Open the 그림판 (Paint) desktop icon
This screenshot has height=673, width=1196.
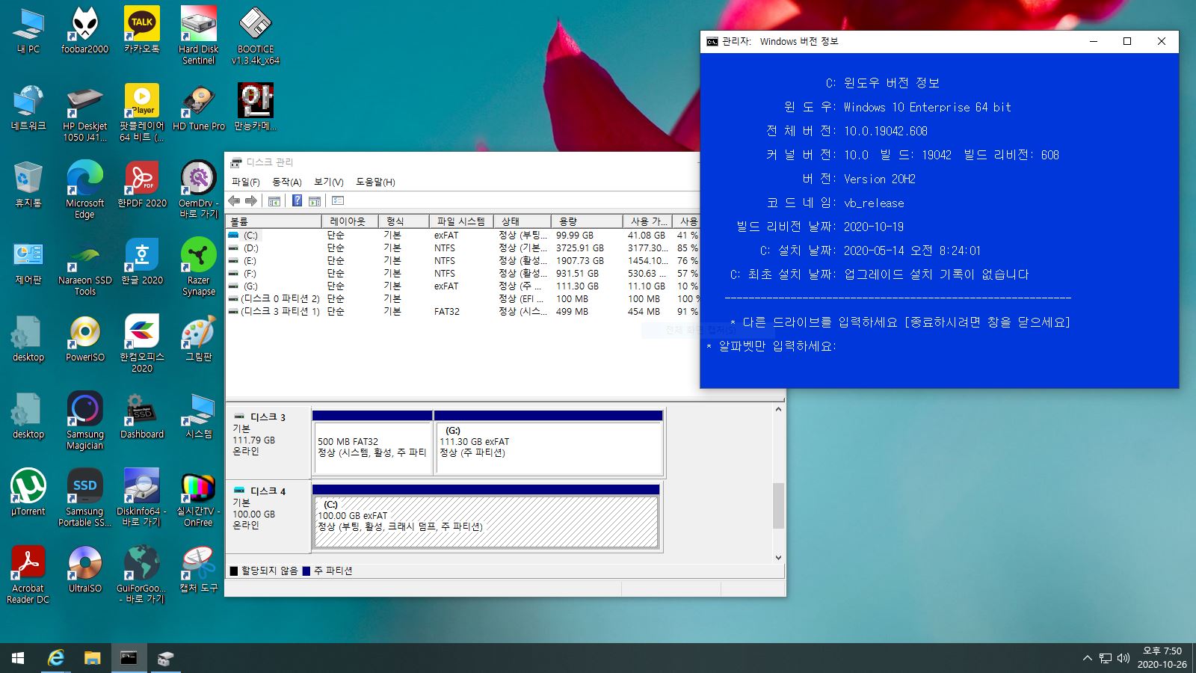199,339
